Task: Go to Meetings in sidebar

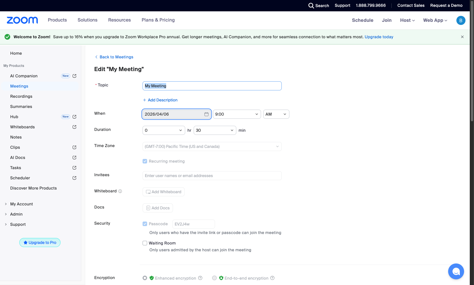Action: click(19, 86)
